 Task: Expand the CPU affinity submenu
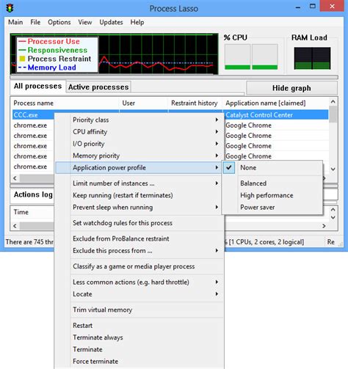[x=139, y=132]
